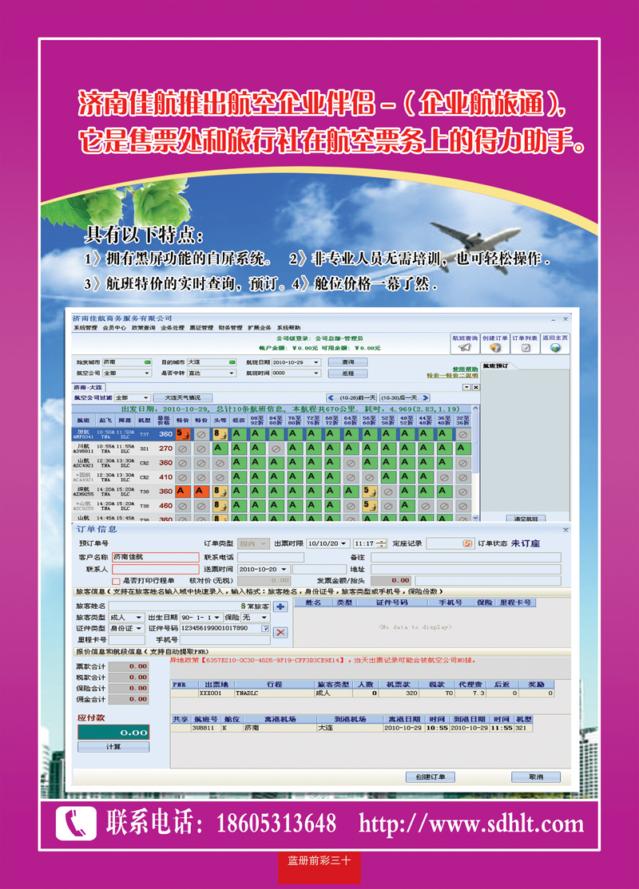
Task: Open the 会员中心 menu
Action: 114,328
